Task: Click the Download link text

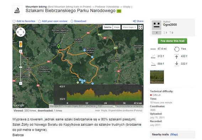Action: (80, 21)
